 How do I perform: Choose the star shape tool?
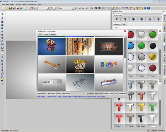2,31
